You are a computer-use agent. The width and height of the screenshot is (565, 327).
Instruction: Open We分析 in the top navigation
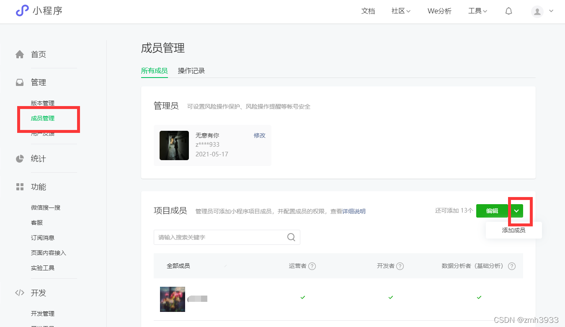[439, 11]
